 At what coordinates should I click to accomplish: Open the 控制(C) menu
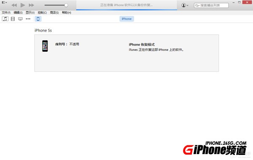coord(42,13)
